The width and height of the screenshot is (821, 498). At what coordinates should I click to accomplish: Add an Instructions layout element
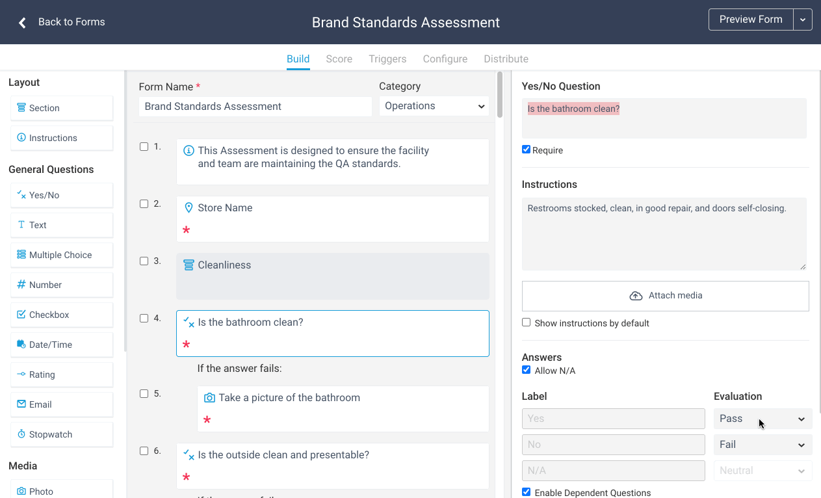coord(62,138)
